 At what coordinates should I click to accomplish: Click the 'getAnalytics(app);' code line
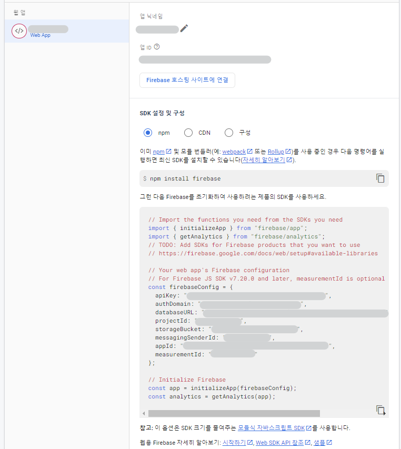coord(212,396)
